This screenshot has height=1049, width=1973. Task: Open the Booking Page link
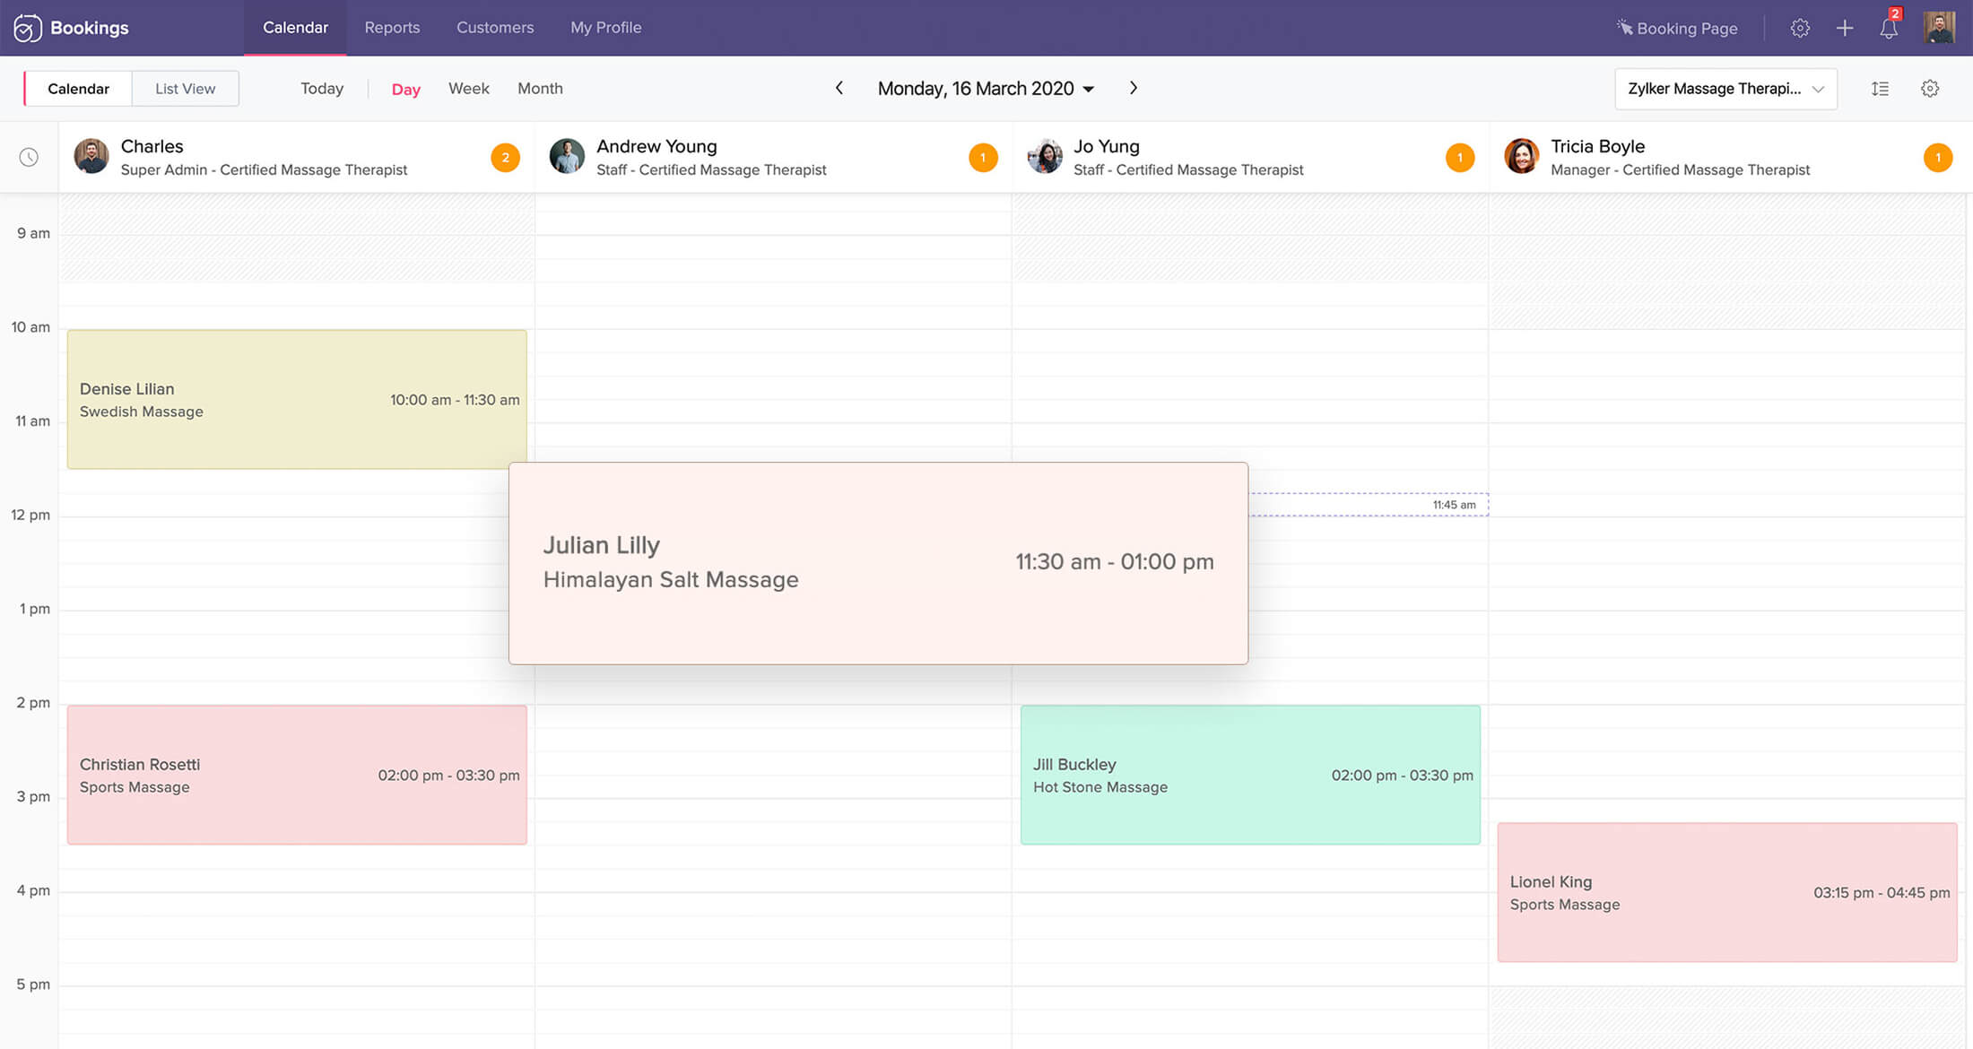[x=1677, y=28]
